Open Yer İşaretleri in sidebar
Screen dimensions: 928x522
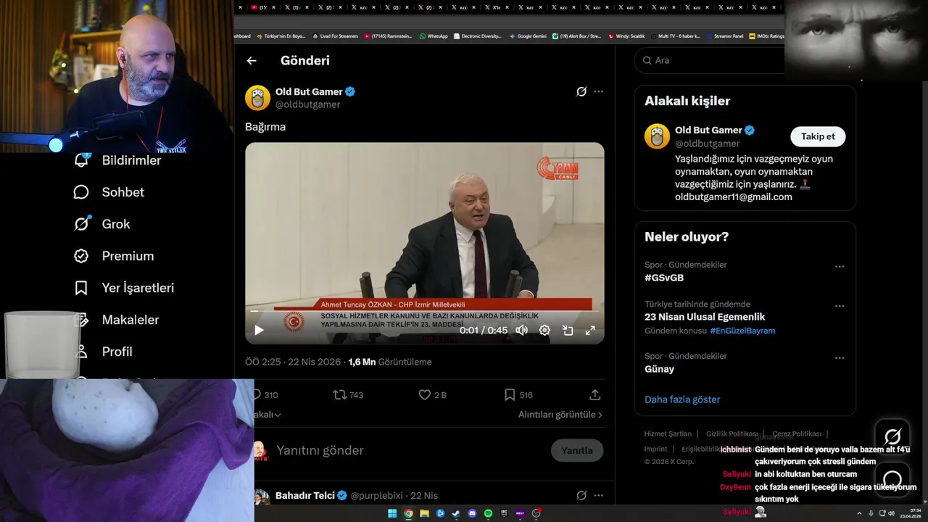(124, 288)
